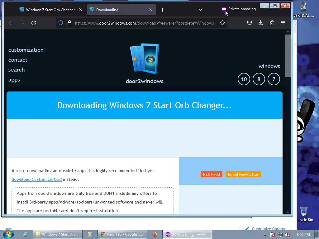Viewport: 319px width, 239px height.
Task: Click the door2windows door logo
Action: point(145,59)
